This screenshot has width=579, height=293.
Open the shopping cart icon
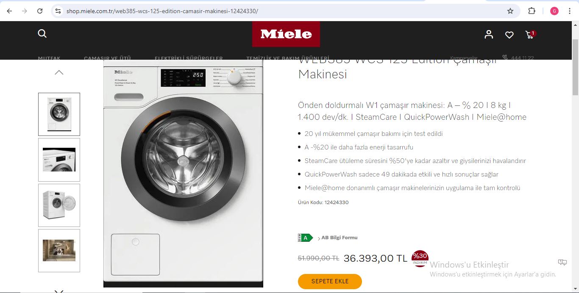(x=530, y=35)
